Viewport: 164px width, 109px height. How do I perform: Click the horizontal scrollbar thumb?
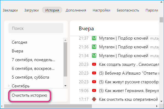point(48,106)
